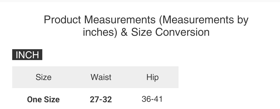The image size is (280, 109).
Task: Click the digits 32 in waist range
Action: 108,99
